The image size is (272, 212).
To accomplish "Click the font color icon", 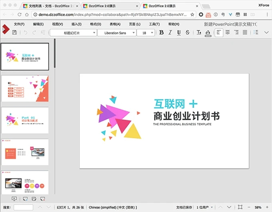I will pyautogui.click(x=198, y=33).
